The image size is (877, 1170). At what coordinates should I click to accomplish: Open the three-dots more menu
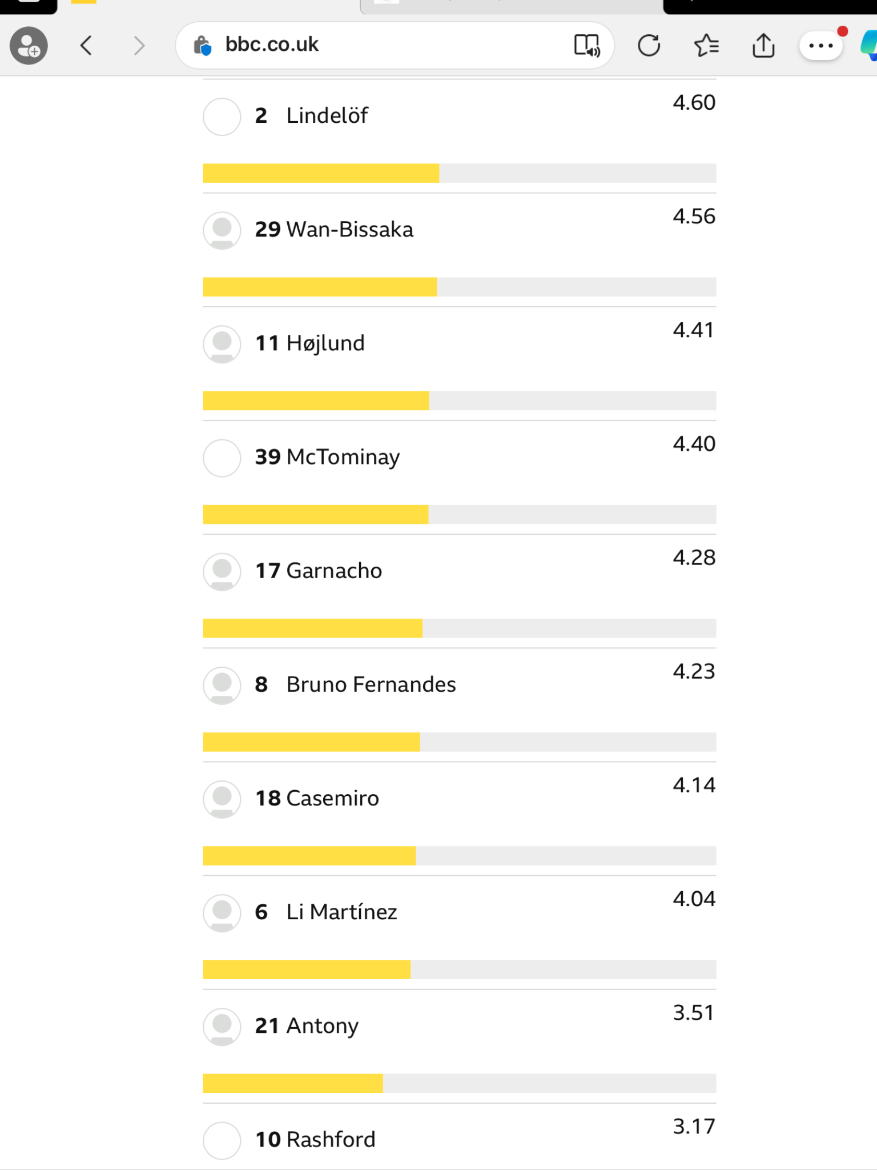[821, 46]
